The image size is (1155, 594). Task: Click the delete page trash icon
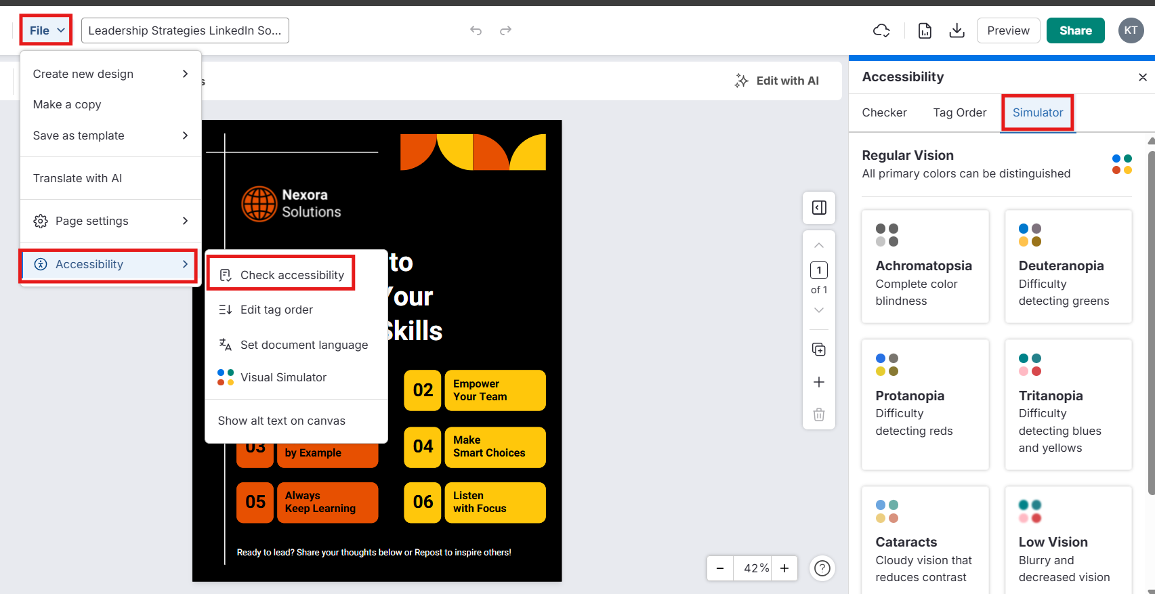818,415
